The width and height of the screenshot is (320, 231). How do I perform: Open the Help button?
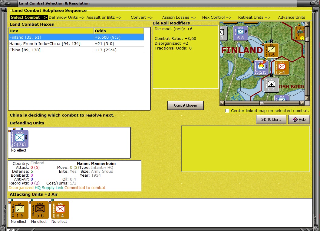pos(299,120)
